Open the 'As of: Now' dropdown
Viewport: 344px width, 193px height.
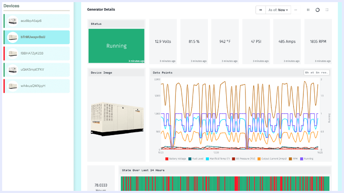point(278,9)
